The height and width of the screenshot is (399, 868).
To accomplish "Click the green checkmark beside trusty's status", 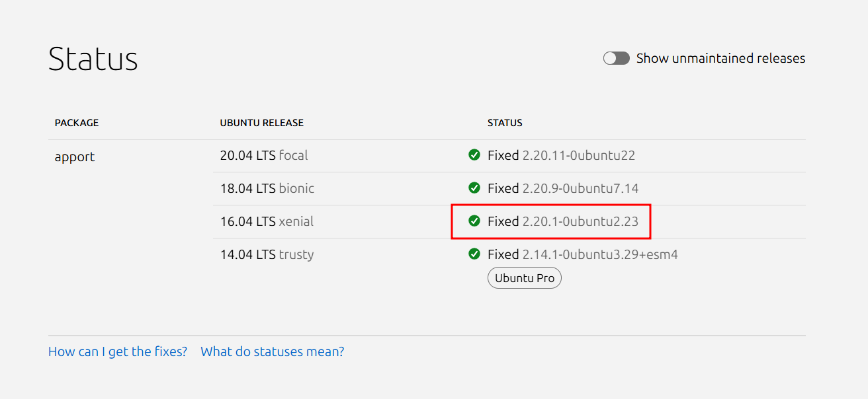I will pyautogui.click(x=474, y=254).
